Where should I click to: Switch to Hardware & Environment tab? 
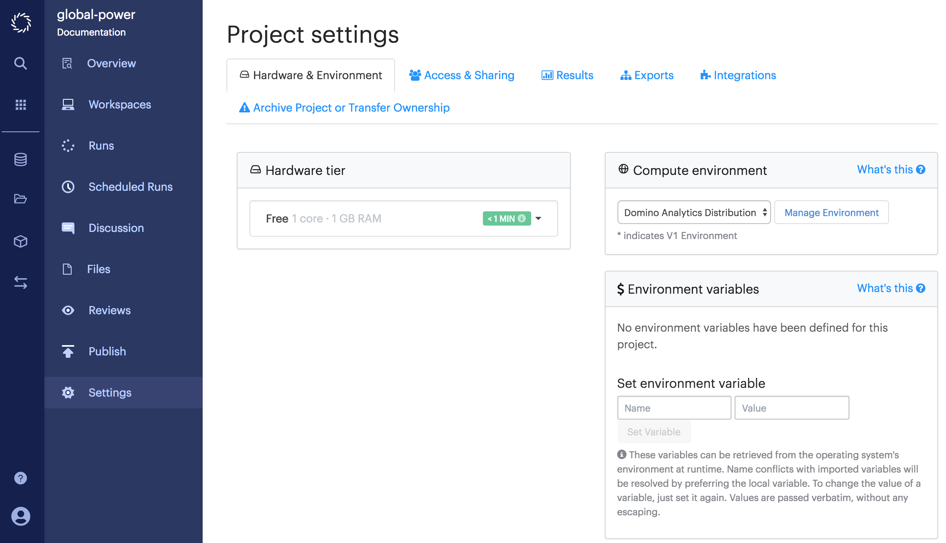tap(311, 75)
